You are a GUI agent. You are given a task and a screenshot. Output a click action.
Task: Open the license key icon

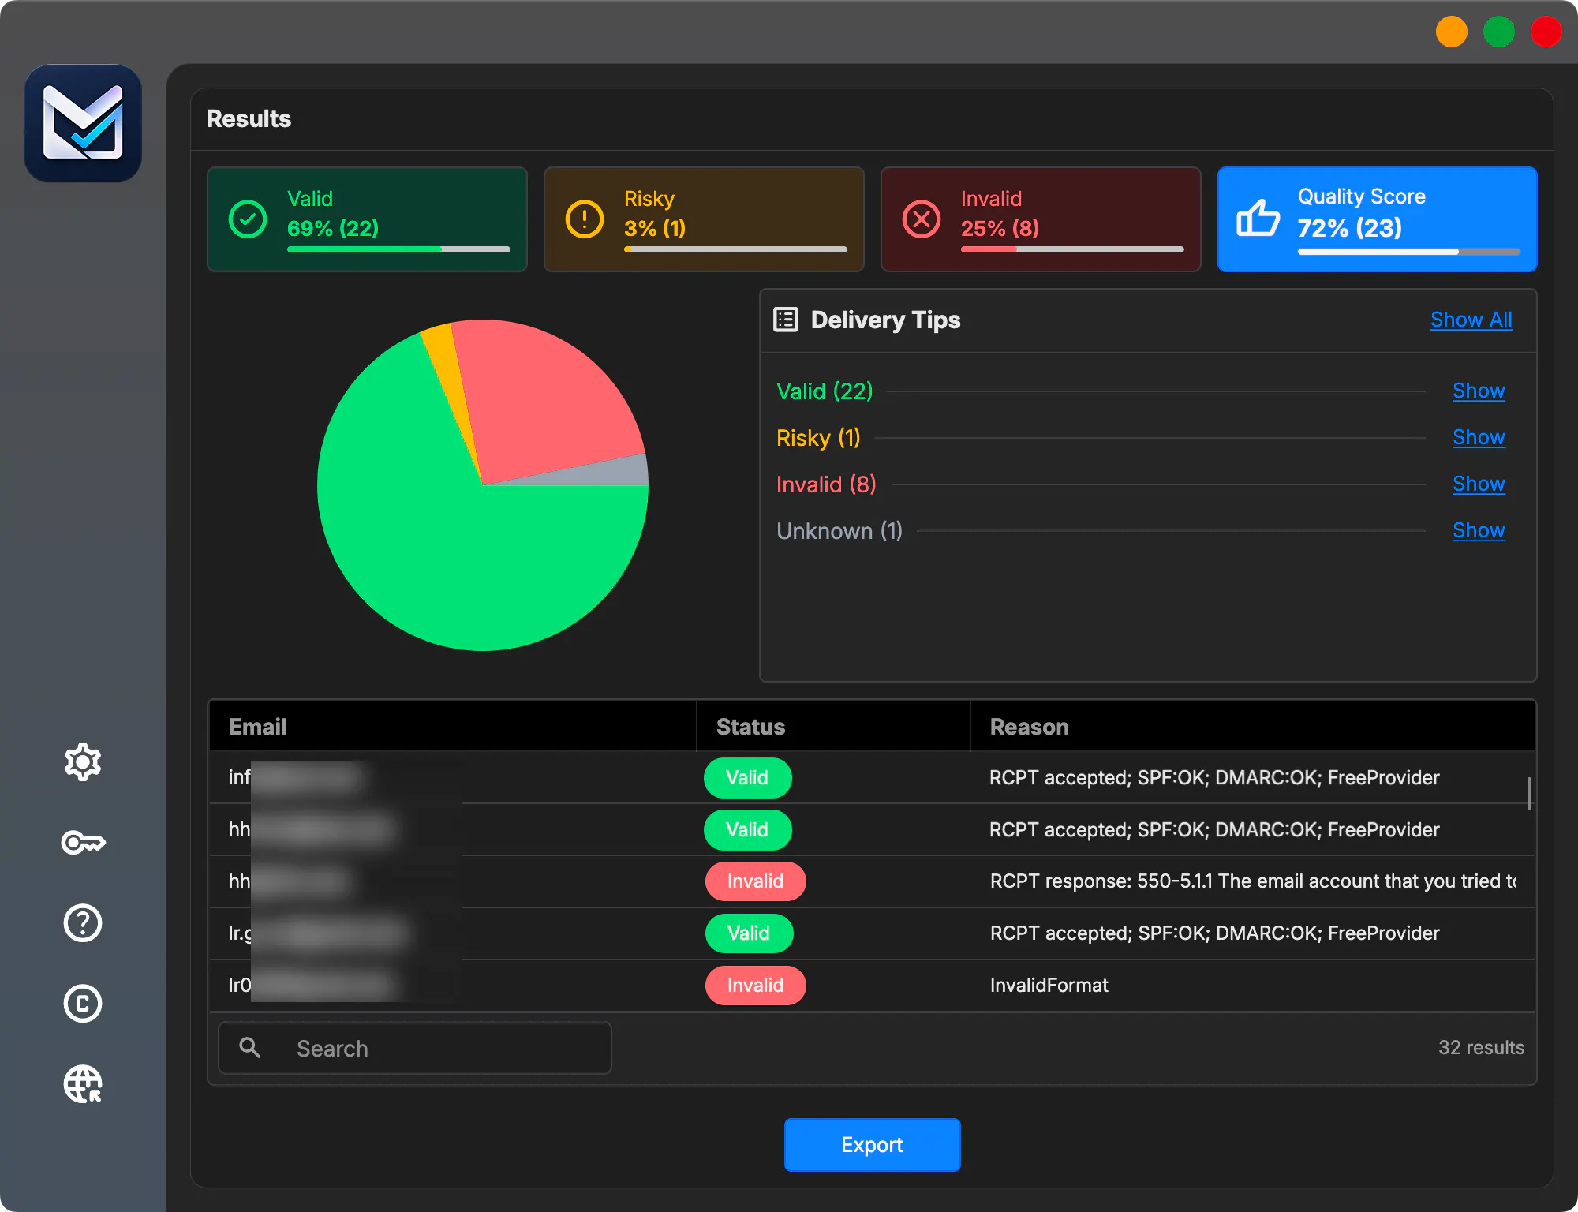coord(83,843)
